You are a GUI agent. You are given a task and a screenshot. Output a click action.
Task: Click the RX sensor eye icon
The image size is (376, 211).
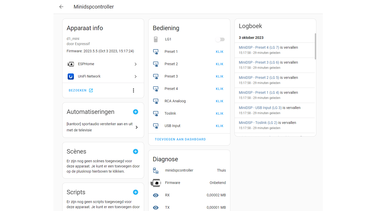[156, 195]
